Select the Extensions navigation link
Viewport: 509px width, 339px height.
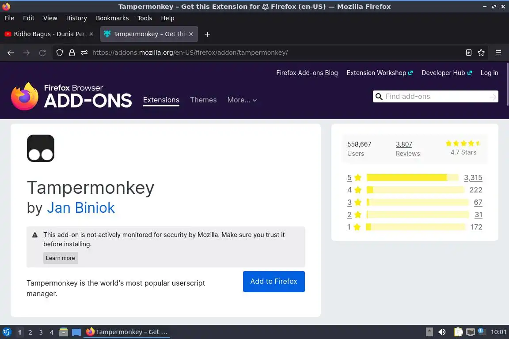(161, 100)
